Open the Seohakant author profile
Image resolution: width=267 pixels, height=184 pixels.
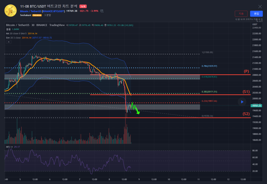[x=25, y=15]
